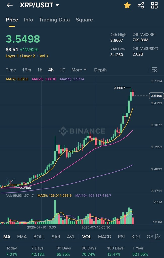Open the Layer 1 / Layer 2 link
The height and width of the screenshot is (258, 164).
pos(20,56)
